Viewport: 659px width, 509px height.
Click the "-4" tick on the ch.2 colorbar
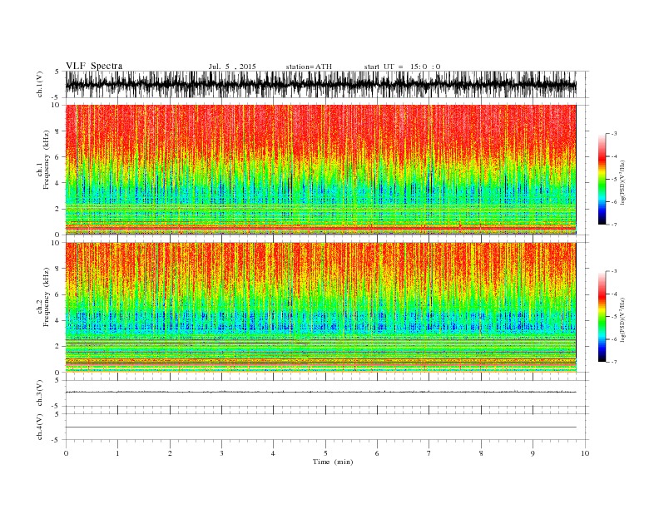pos(613,294)
